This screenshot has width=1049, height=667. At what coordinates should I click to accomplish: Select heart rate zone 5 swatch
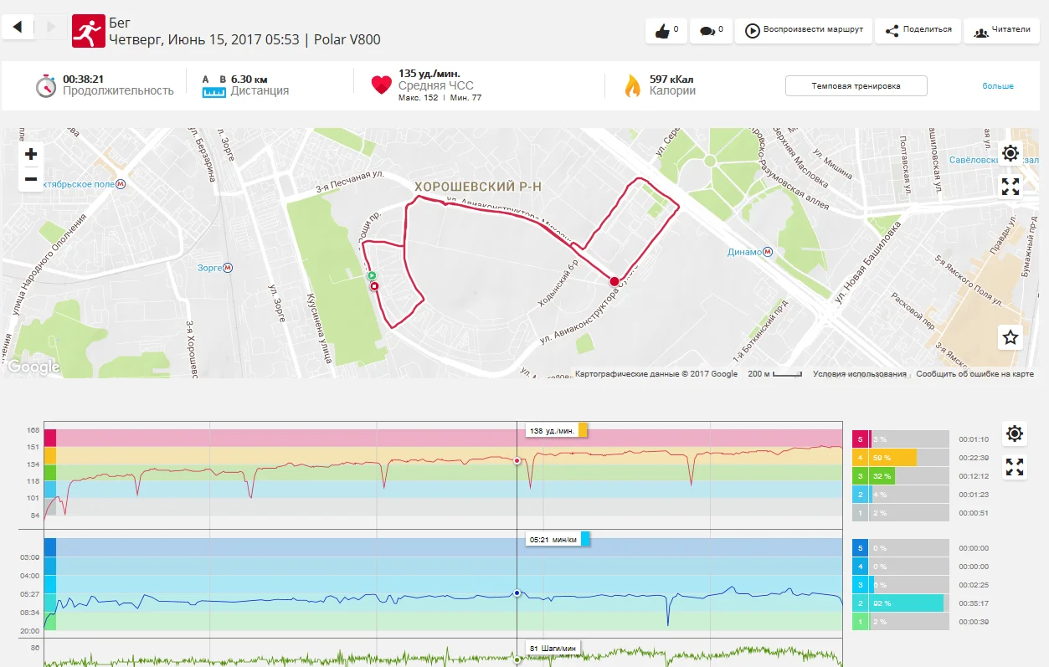pyautogui.click(x=861, y=439)
